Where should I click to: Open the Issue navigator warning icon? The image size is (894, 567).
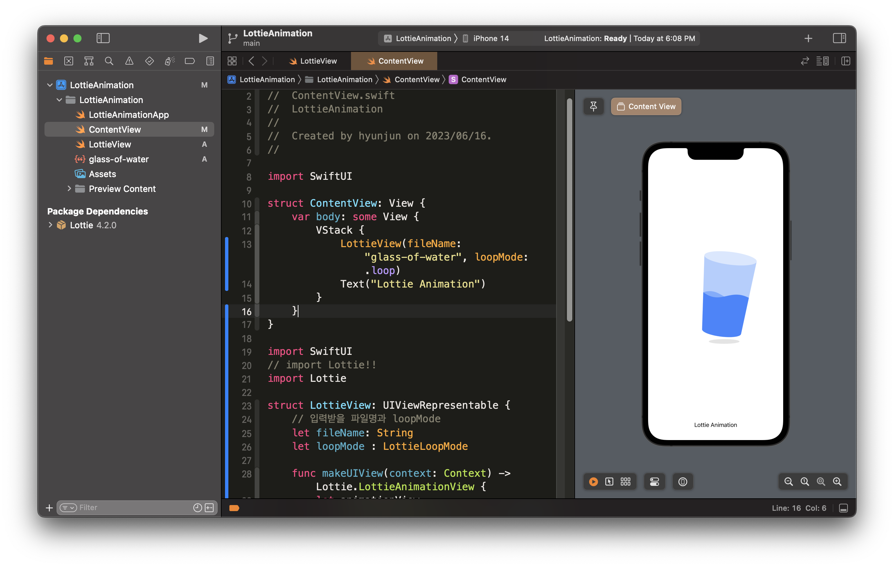click(x=129, y=61)
